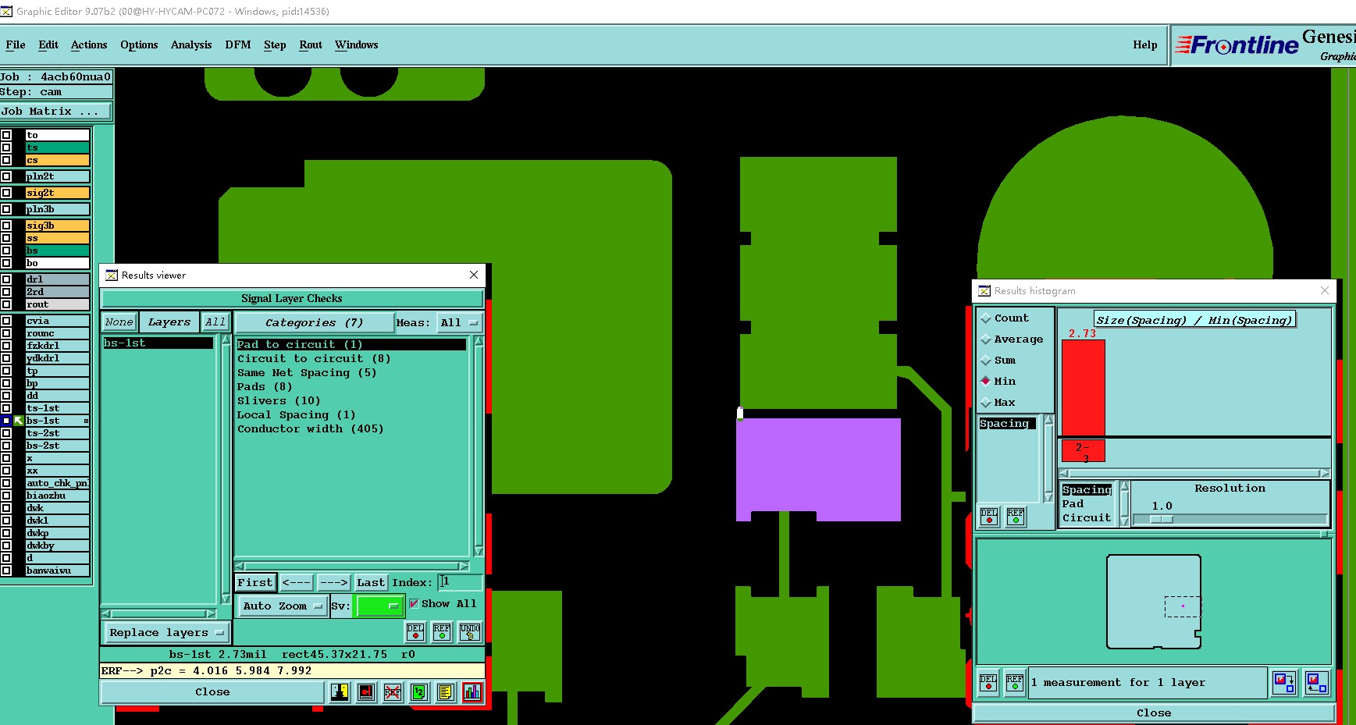This screenshot has width=1356, height=725.
Task: Click the red-square icon in the Results viewer bottom row
Action: pyautogui.click(x=366, y=691)
